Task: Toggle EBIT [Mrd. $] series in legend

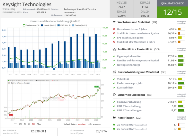Action: point(64,25)
